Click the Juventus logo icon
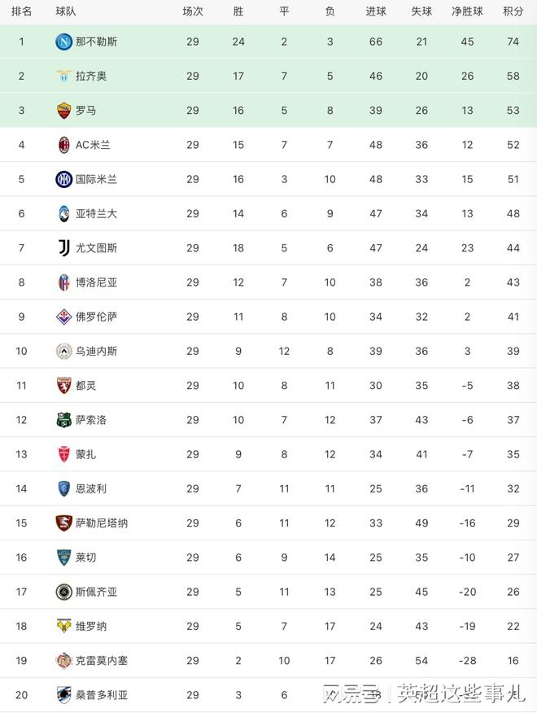 [63, 247]
